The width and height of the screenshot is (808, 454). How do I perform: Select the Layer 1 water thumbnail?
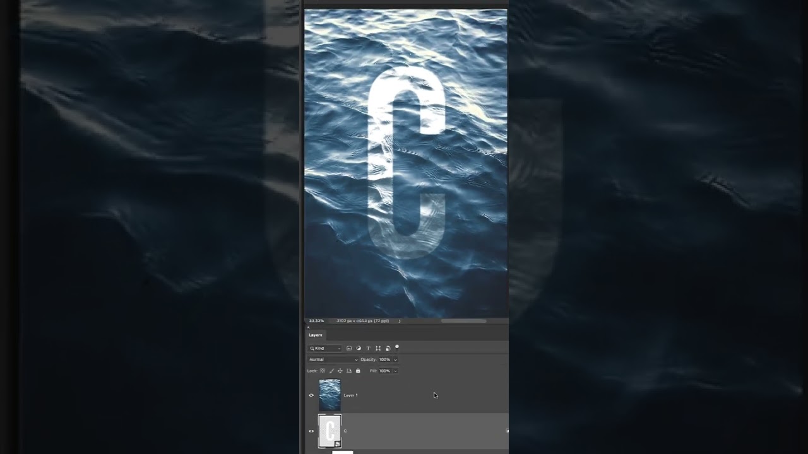coord(330,395)
